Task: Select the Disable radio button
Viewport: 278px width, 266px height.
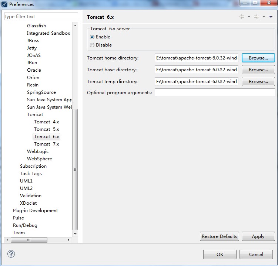Action: pyautogui.click(x=92, y=45)
